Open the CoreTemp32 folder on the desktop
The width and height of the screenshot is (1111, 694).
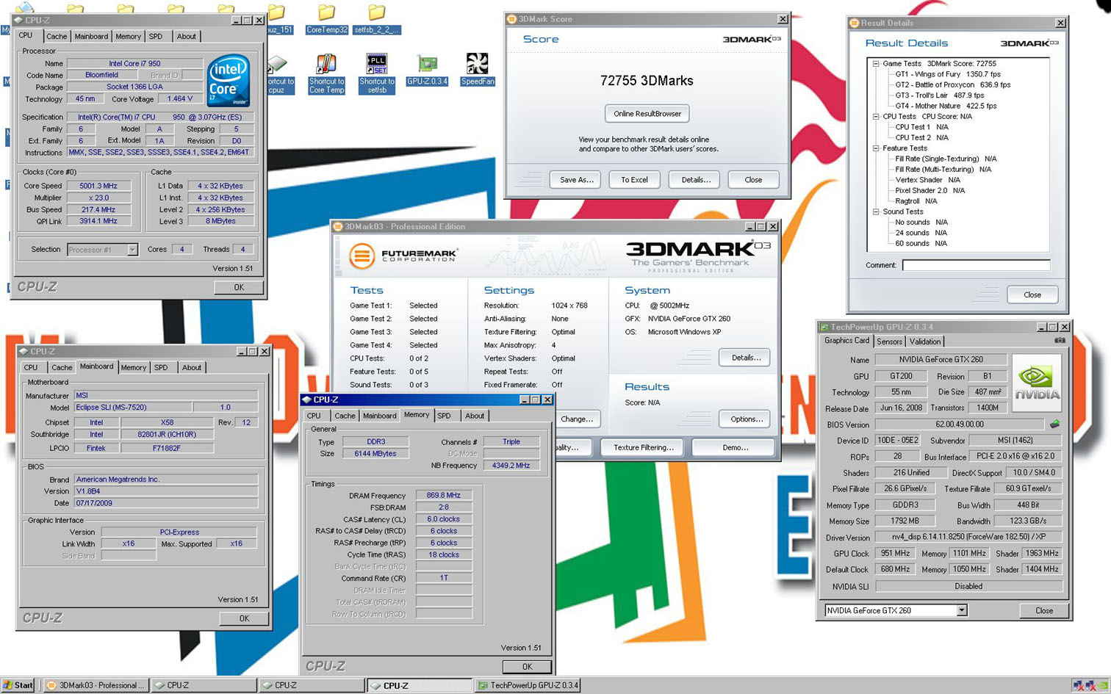[327, 20]
